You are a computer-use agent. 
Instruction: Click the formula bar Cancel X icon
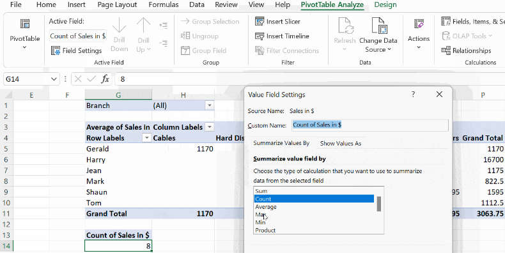point(78,79)
